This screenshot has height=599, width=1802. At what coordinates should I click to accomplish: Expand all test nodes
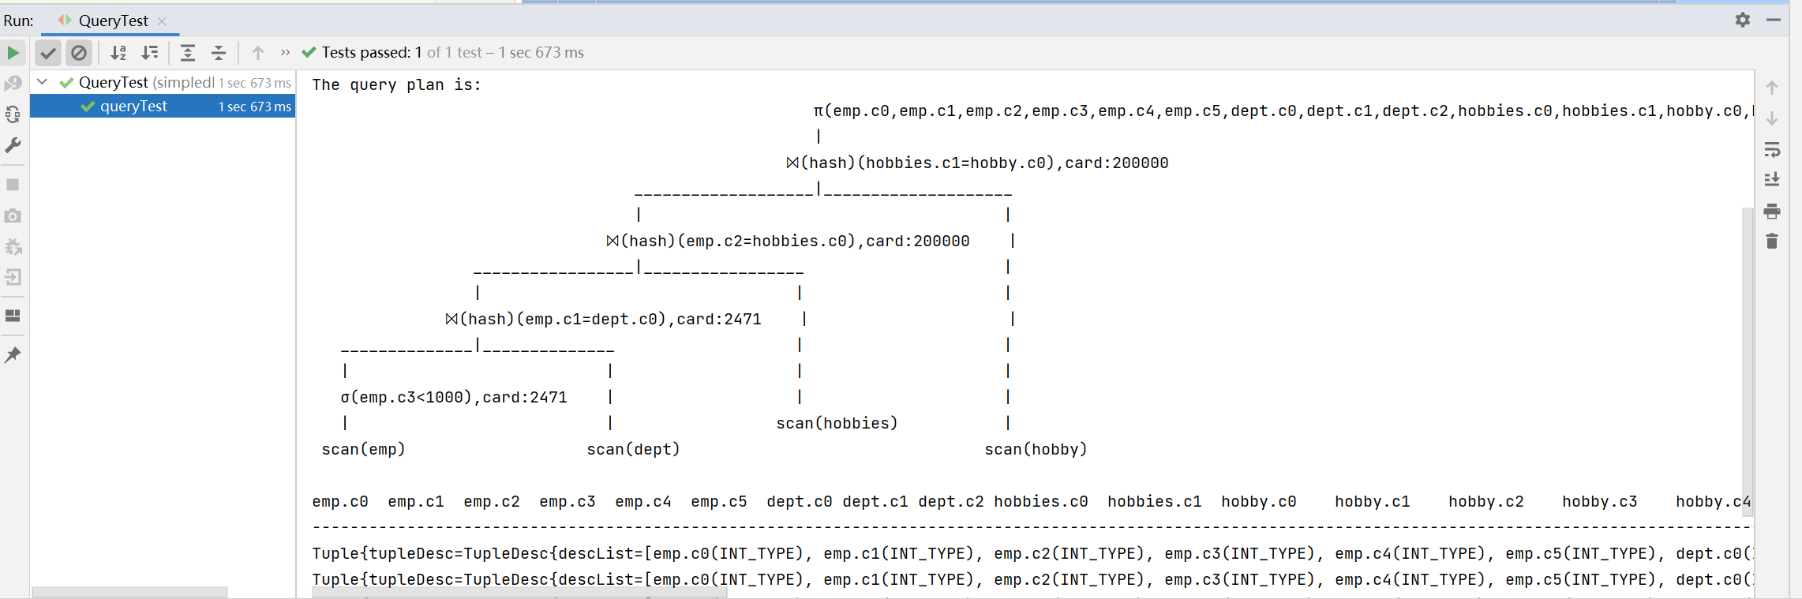coord(188,53)
